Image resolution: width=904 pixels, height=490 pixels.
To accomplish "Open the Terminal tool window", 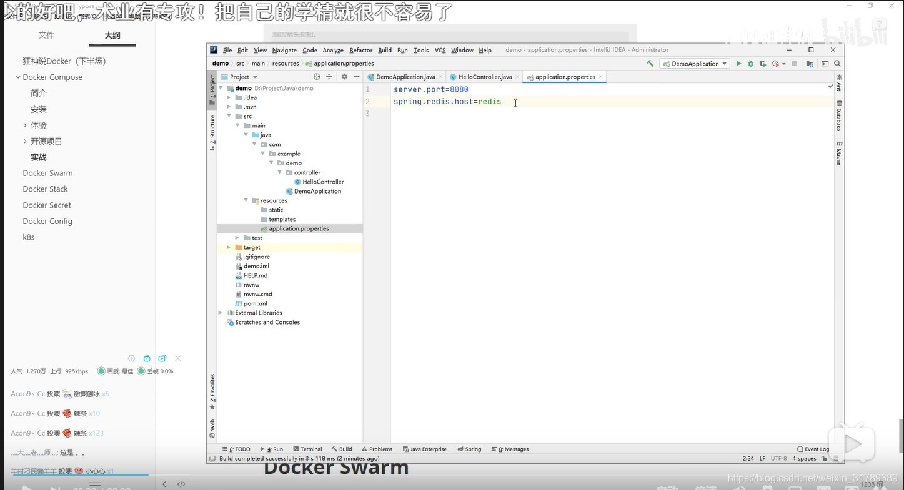I will pos(307,449).
